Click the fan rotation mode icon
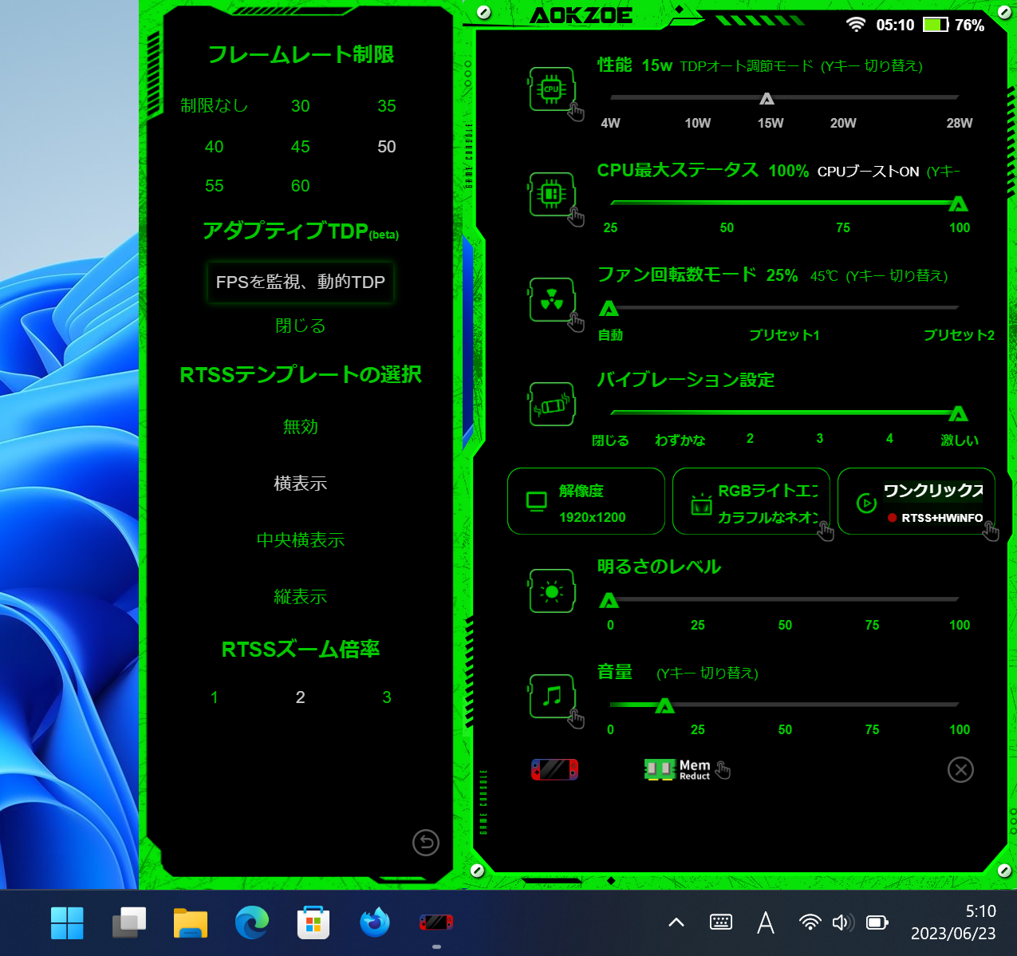The height and width of the screenshot is (956, 1017). (x=552, y=299)
